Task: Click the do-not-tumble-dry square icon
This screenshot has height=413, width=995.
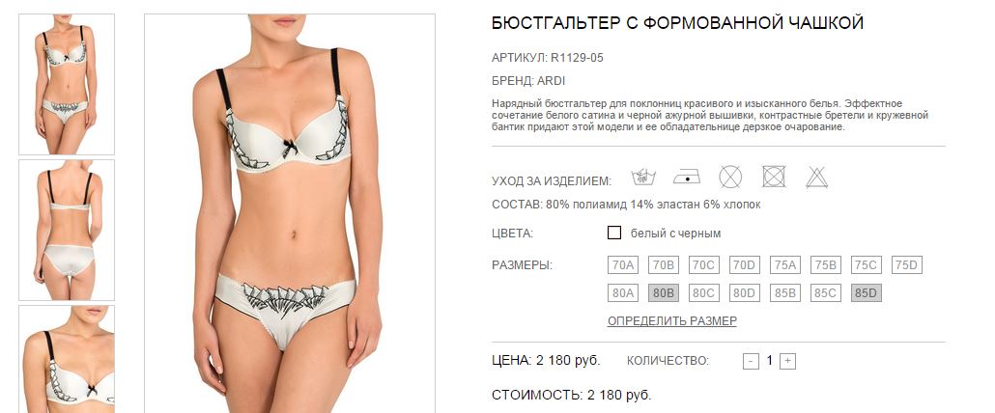Action: 774,177
